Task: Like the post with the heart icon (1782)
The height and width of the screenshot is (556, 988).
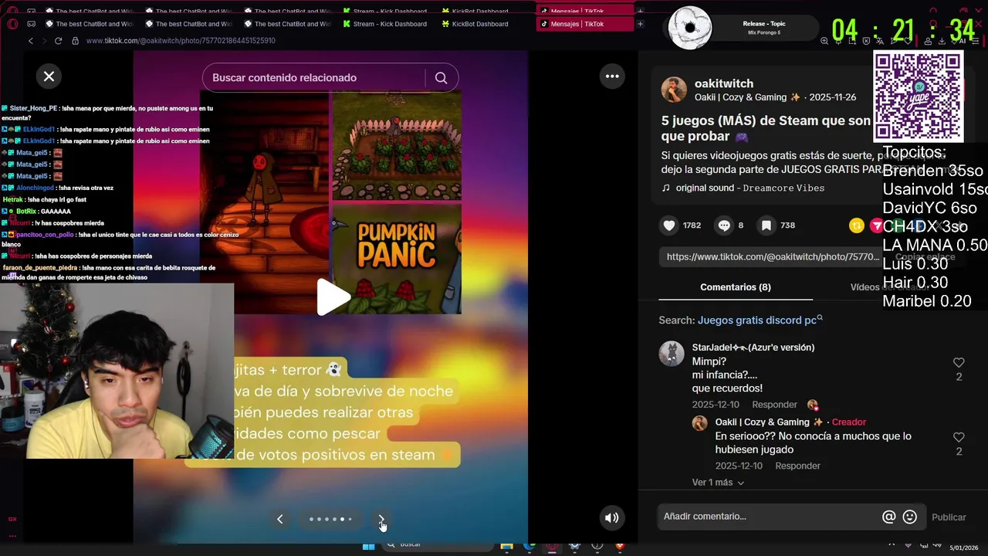Action: (669, 225)
